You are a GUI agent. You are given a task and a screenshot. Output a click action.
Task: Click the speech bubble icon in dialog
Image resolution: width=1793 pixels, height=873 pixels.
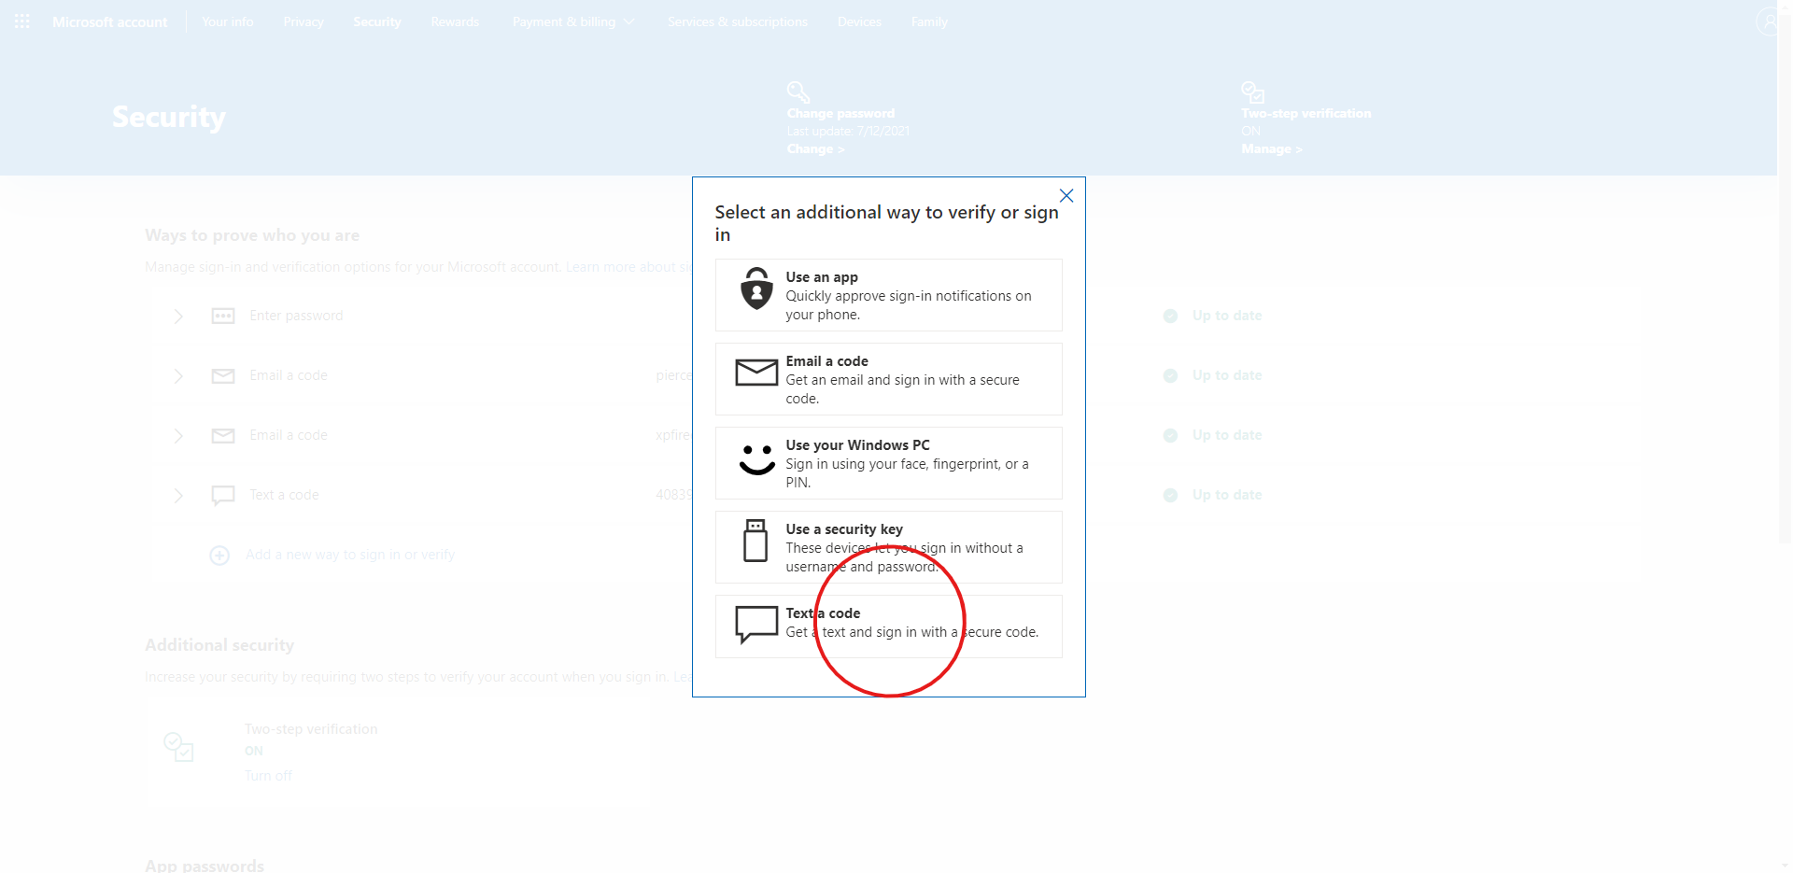[756, 625]
